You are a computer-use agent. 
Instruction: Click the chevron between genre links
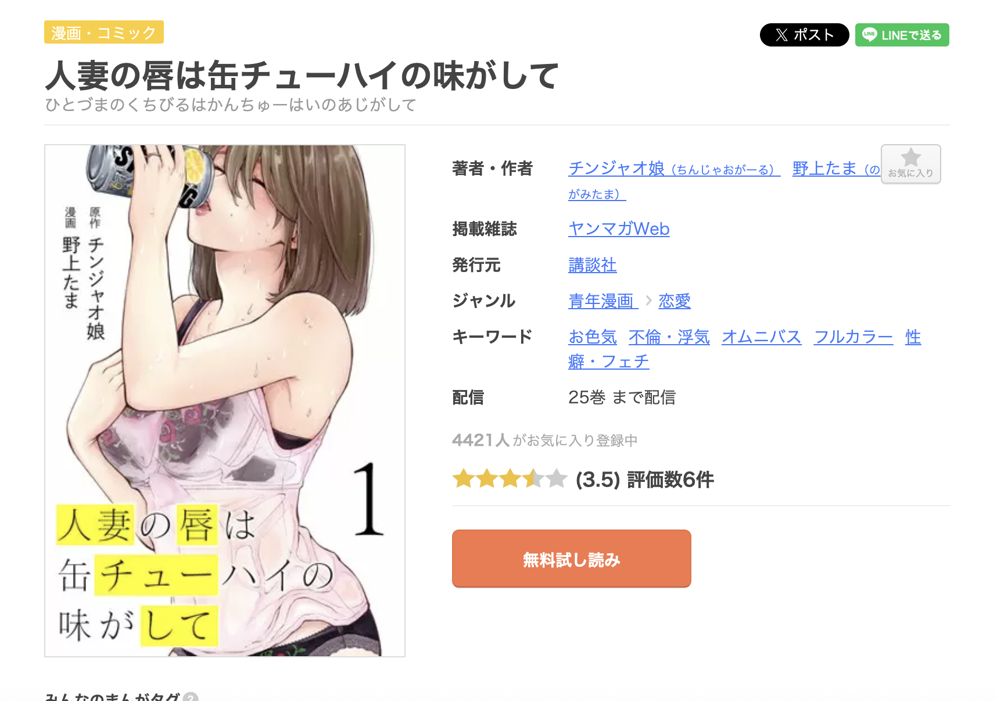tap(648, 301)
